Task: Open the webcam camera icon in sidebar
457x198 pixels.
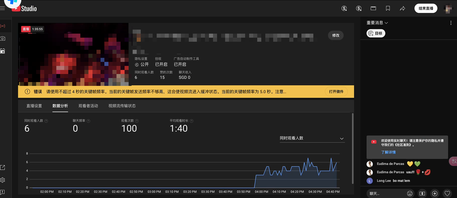Action: 2,39
